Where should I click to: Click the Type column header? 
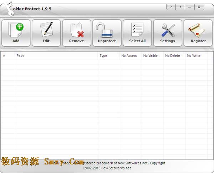[109, 56]
